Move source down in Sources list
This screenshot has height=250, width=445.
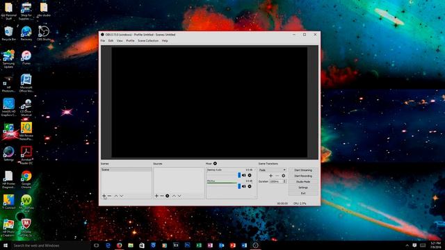tap(179, 196)
